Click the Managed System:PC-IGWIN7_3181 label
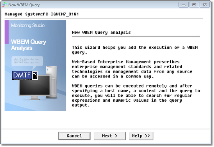The width and height of the screenshot is (214, 147). (x=42, y=14)
